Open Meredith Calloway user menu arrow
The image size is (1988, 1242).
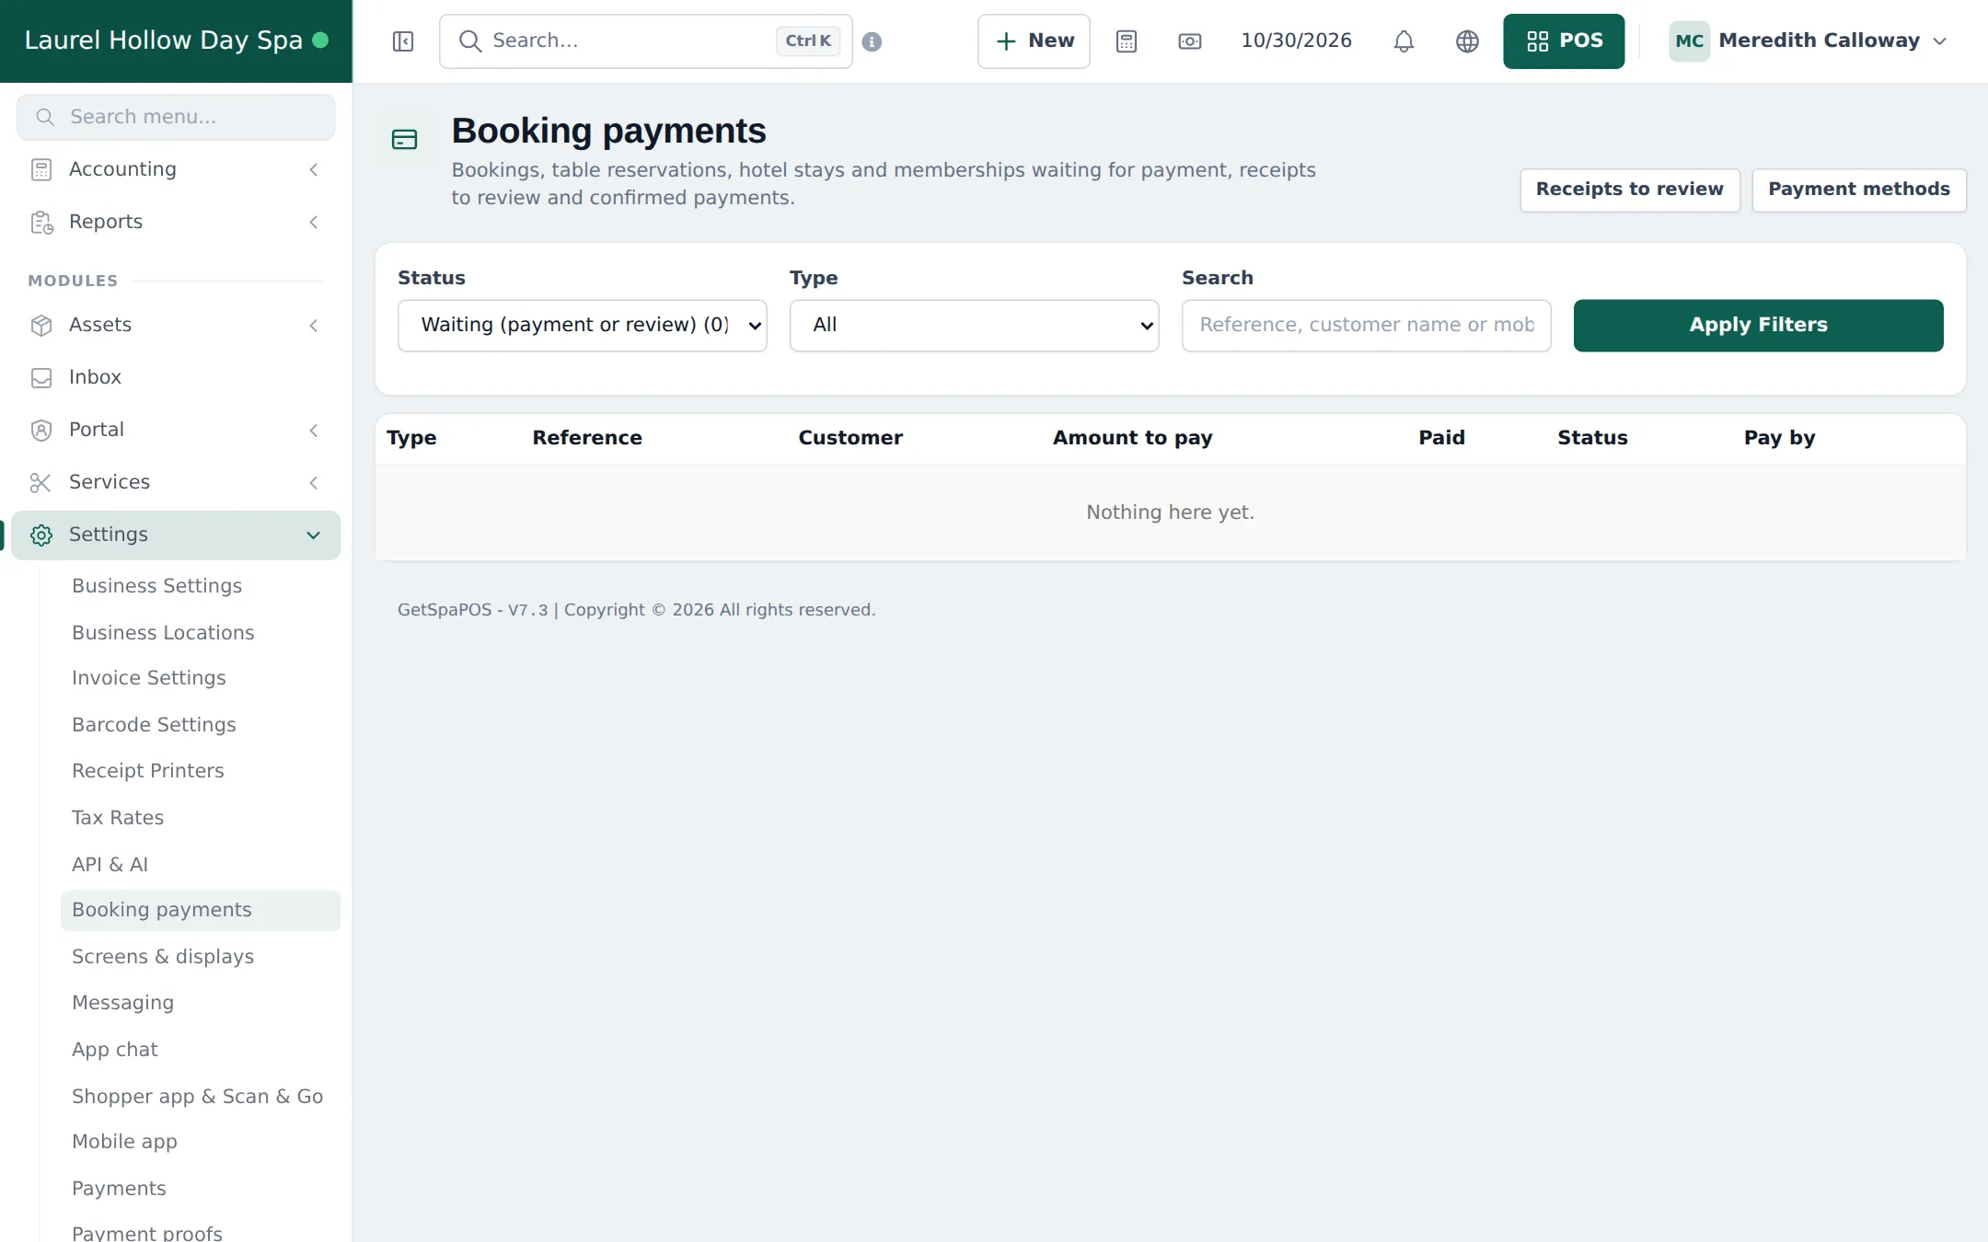[x=1940, y=41]
